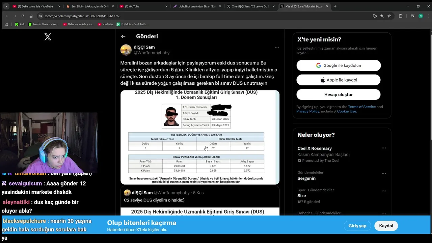Open the YouTube bookmark

tap(105, 24)
